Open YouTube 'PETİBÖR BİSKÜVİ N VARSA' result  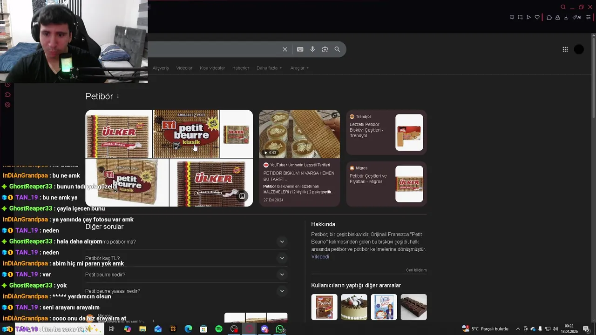[x=299, y=176]
